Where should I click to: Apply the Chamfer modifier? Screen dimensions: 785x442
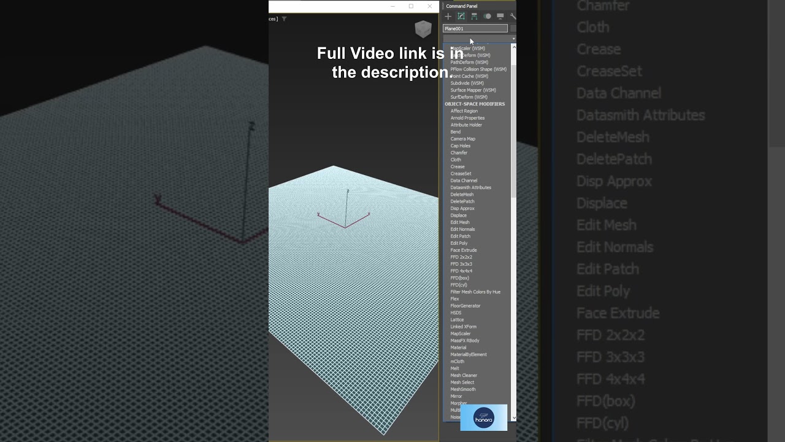pos(459,153)
